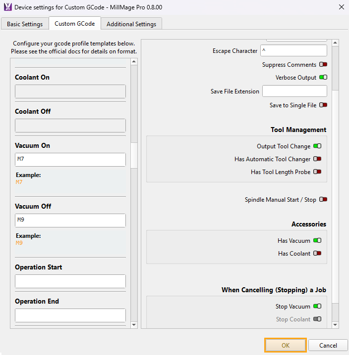Turn off Output Tool Change
349x355 pixels.
pyautogui.click(x=317, y=146)
